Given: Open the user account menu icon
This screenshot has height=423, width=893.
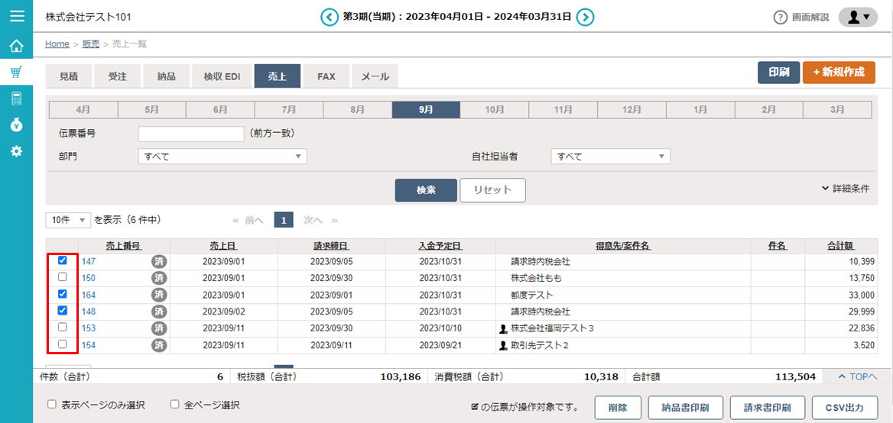Looking at the screenshot, I should coord(857,17).
